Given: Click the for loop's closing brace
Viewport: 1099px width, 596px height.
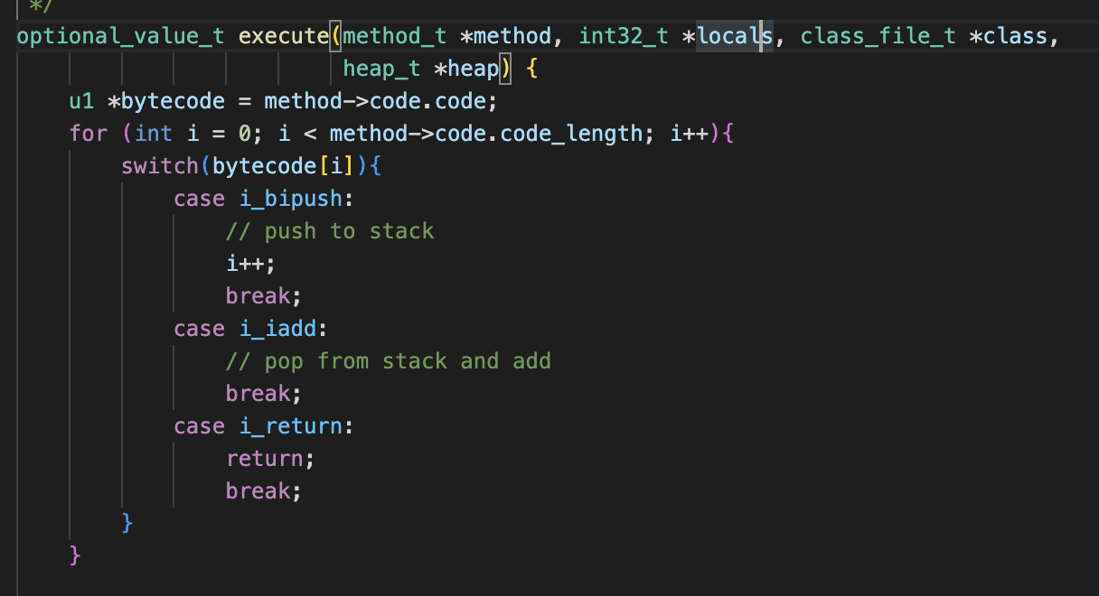Looking at the screenshot, I should point(75,555).
